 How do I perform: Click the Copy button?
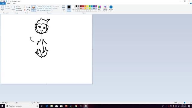point(7,8)
